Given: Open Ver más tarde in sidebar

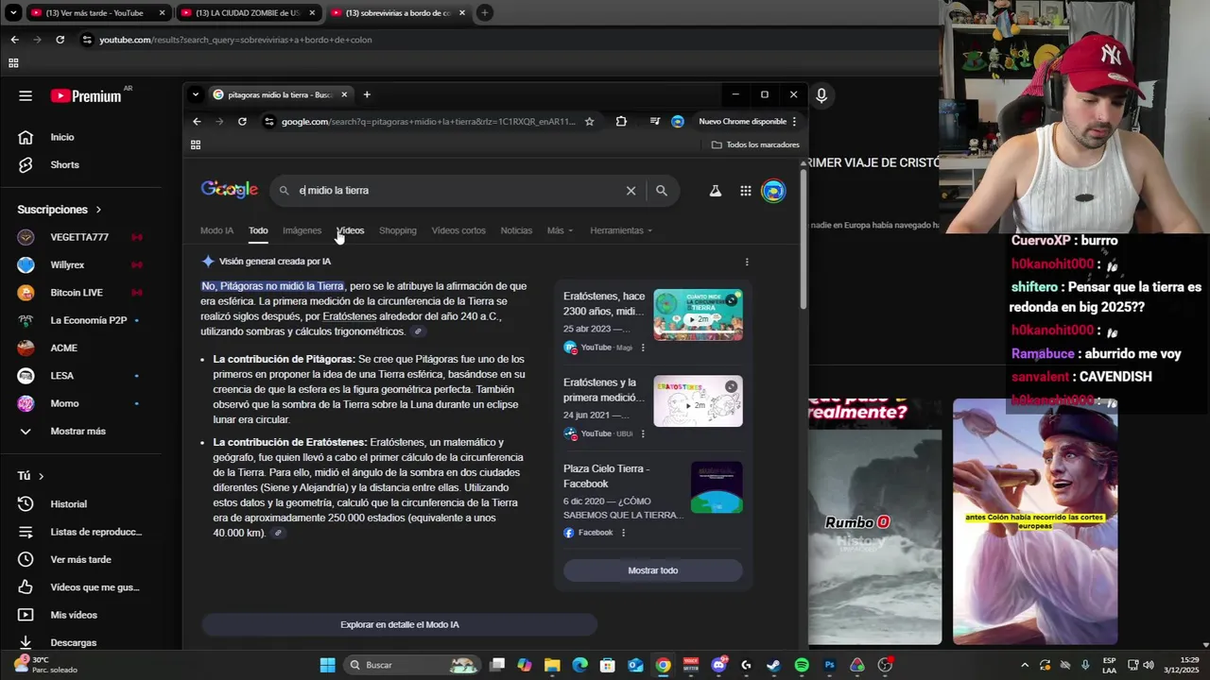Looking at the screenshot, I should pos(80,559).
